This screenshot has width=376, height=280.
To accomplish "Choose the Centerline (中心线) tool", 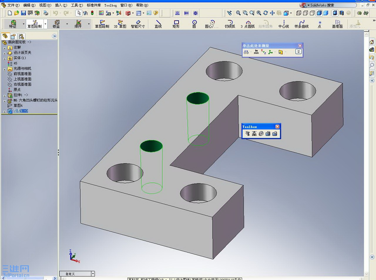I will click(x=283, y=24).
